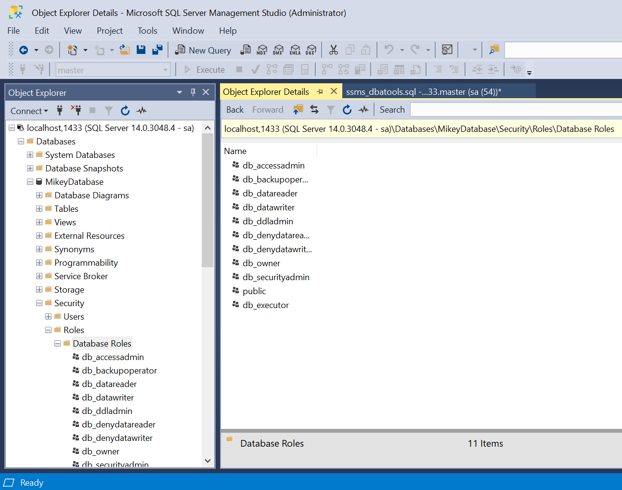Refresh the Object Explorer tree
Viewport: 622px width, 490px height.
click(125, 111)
